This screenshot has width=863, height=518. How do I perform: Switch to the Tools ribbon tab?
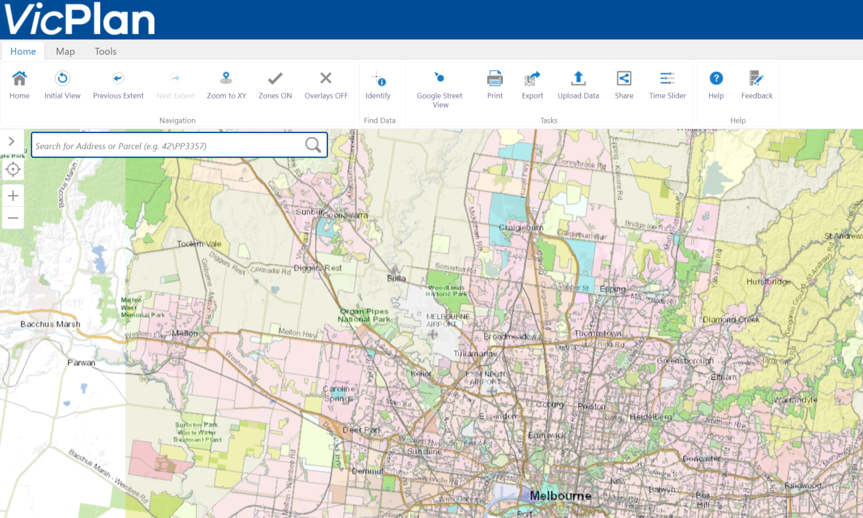106,51
